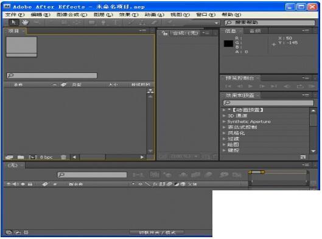The width and height of the screenshot is (322, 239).
Task: Select the Brush tool
Action: [130, 22]
